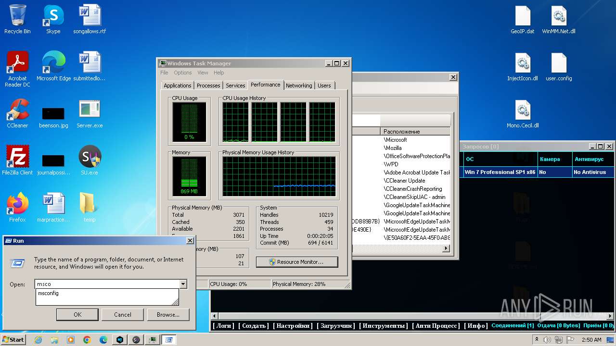Open the [ Настройки ] menu
Viewport: 616px width, 346px height.
pyautogui.click(x=293, y=325)
